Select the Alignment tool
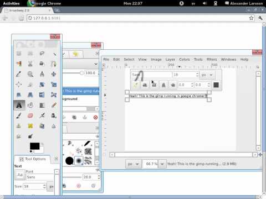This screenshot has width=266, height=199. click(19, 85)
